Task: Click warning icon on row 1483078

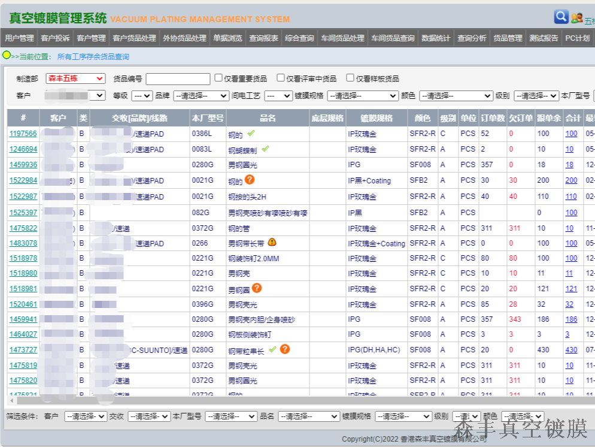Action: pos(272,242)
